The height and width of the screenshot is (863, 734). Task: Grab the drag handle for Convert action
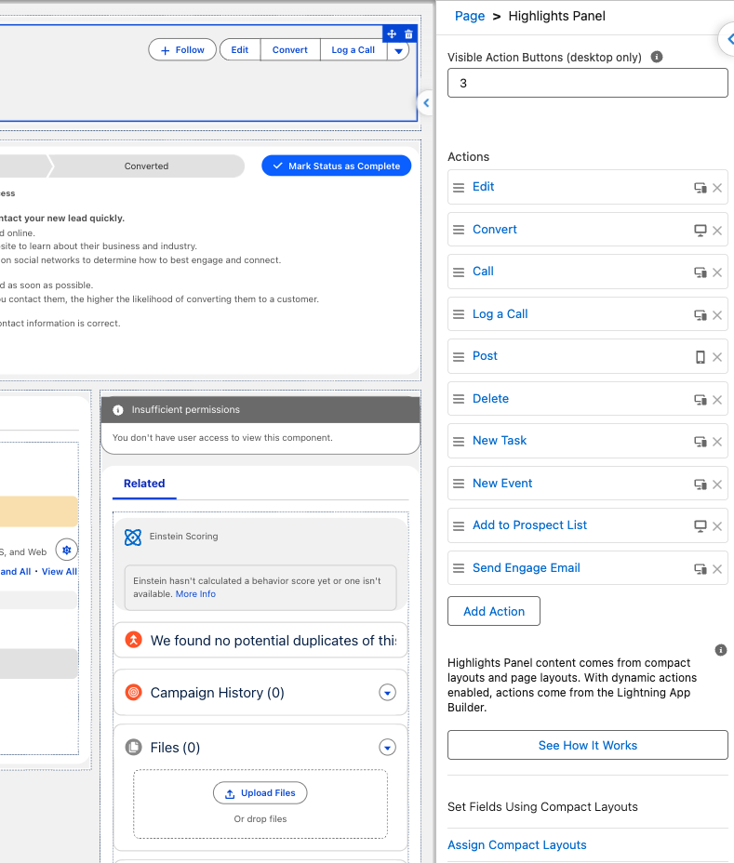(x=458, y=230)
